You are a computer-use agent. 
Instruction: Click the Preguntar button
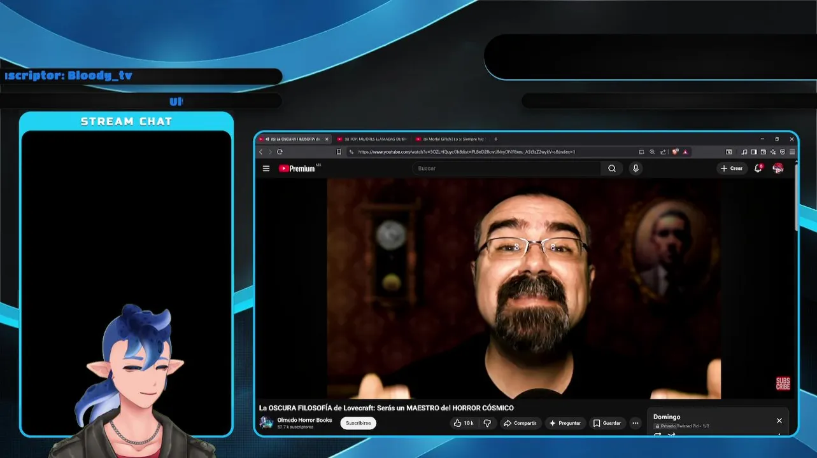[565, 423]
